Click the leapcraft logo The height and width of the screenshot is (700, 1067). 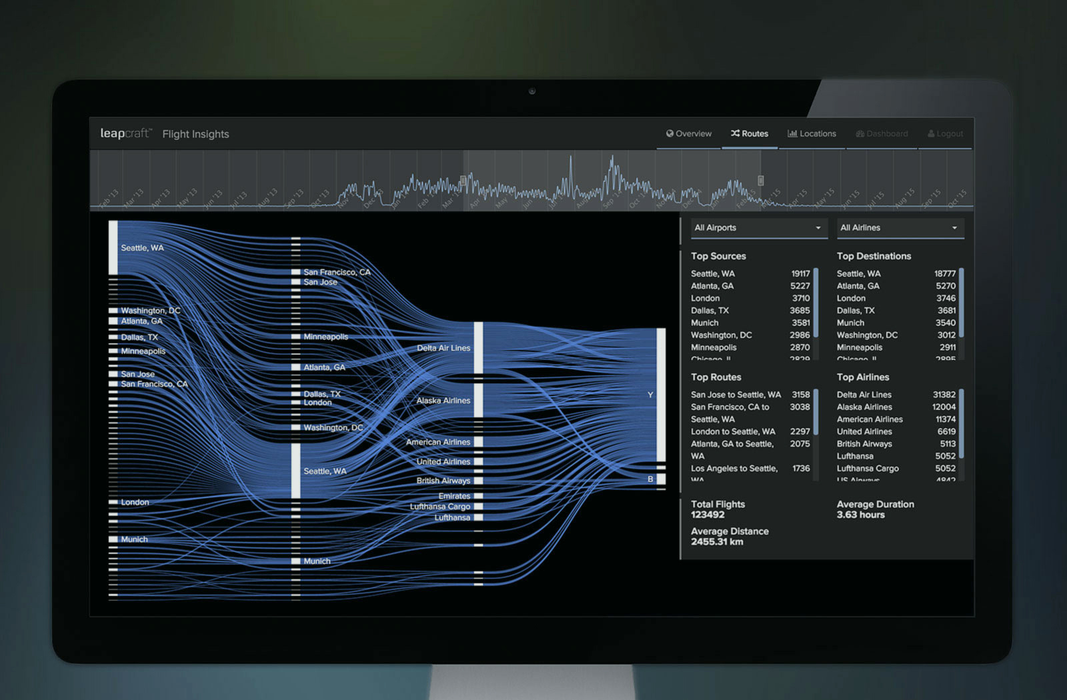(126, 133)
